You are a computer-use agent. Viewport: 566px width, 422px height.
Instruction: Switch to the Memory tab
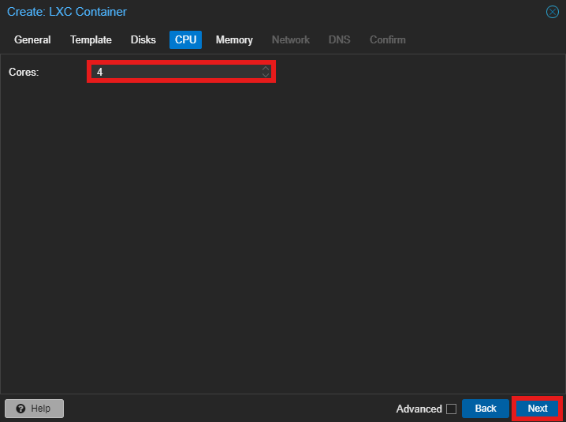pyautogui.click(x=234, y=39)
